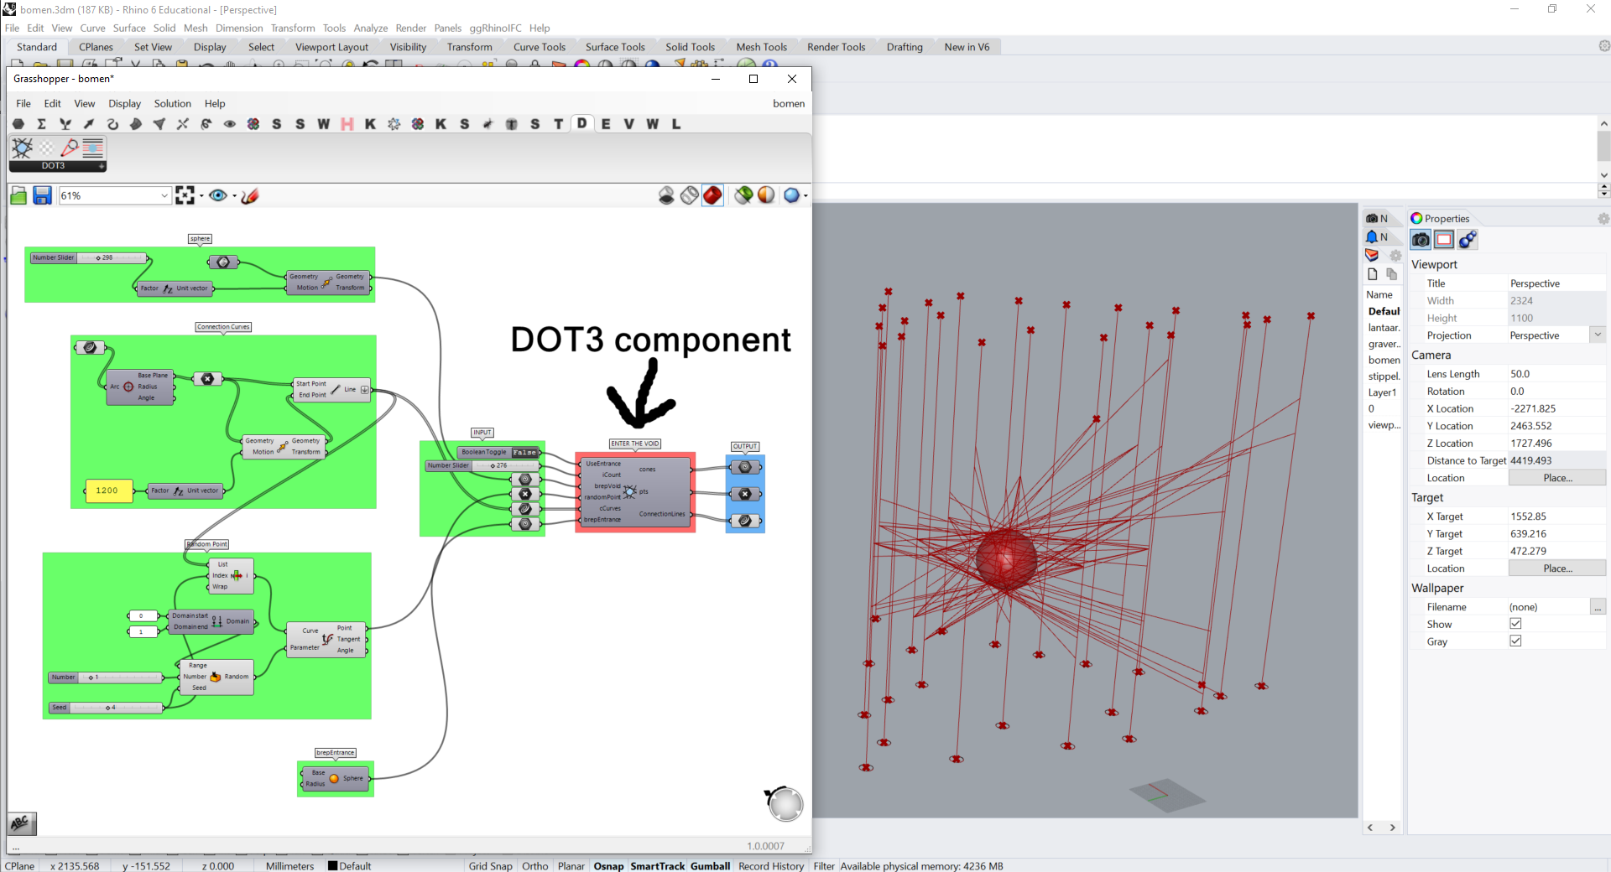This screenshot has height=872, width=1611.
Task: Open a Grasshopper file via green folder icon
Action: point(18,196)
